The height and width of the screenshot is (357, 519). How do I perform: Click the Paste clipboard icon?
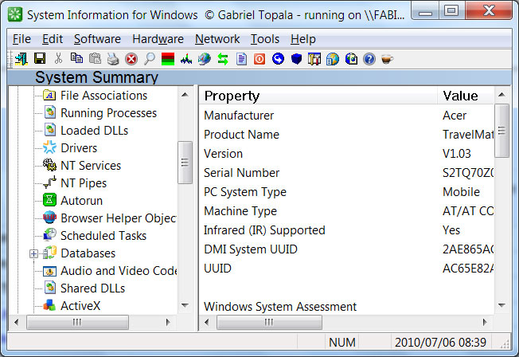click(95, 59)
